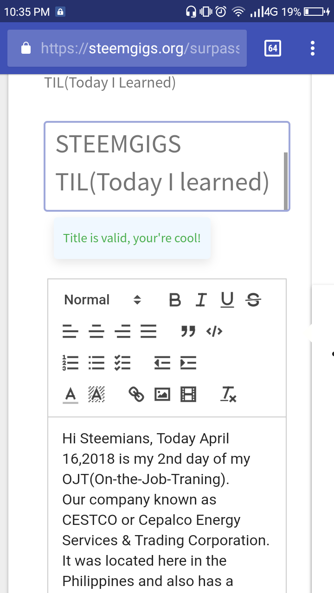The image size is (334, 593).
Task: Align text to the left
Action: click(70, 331)
